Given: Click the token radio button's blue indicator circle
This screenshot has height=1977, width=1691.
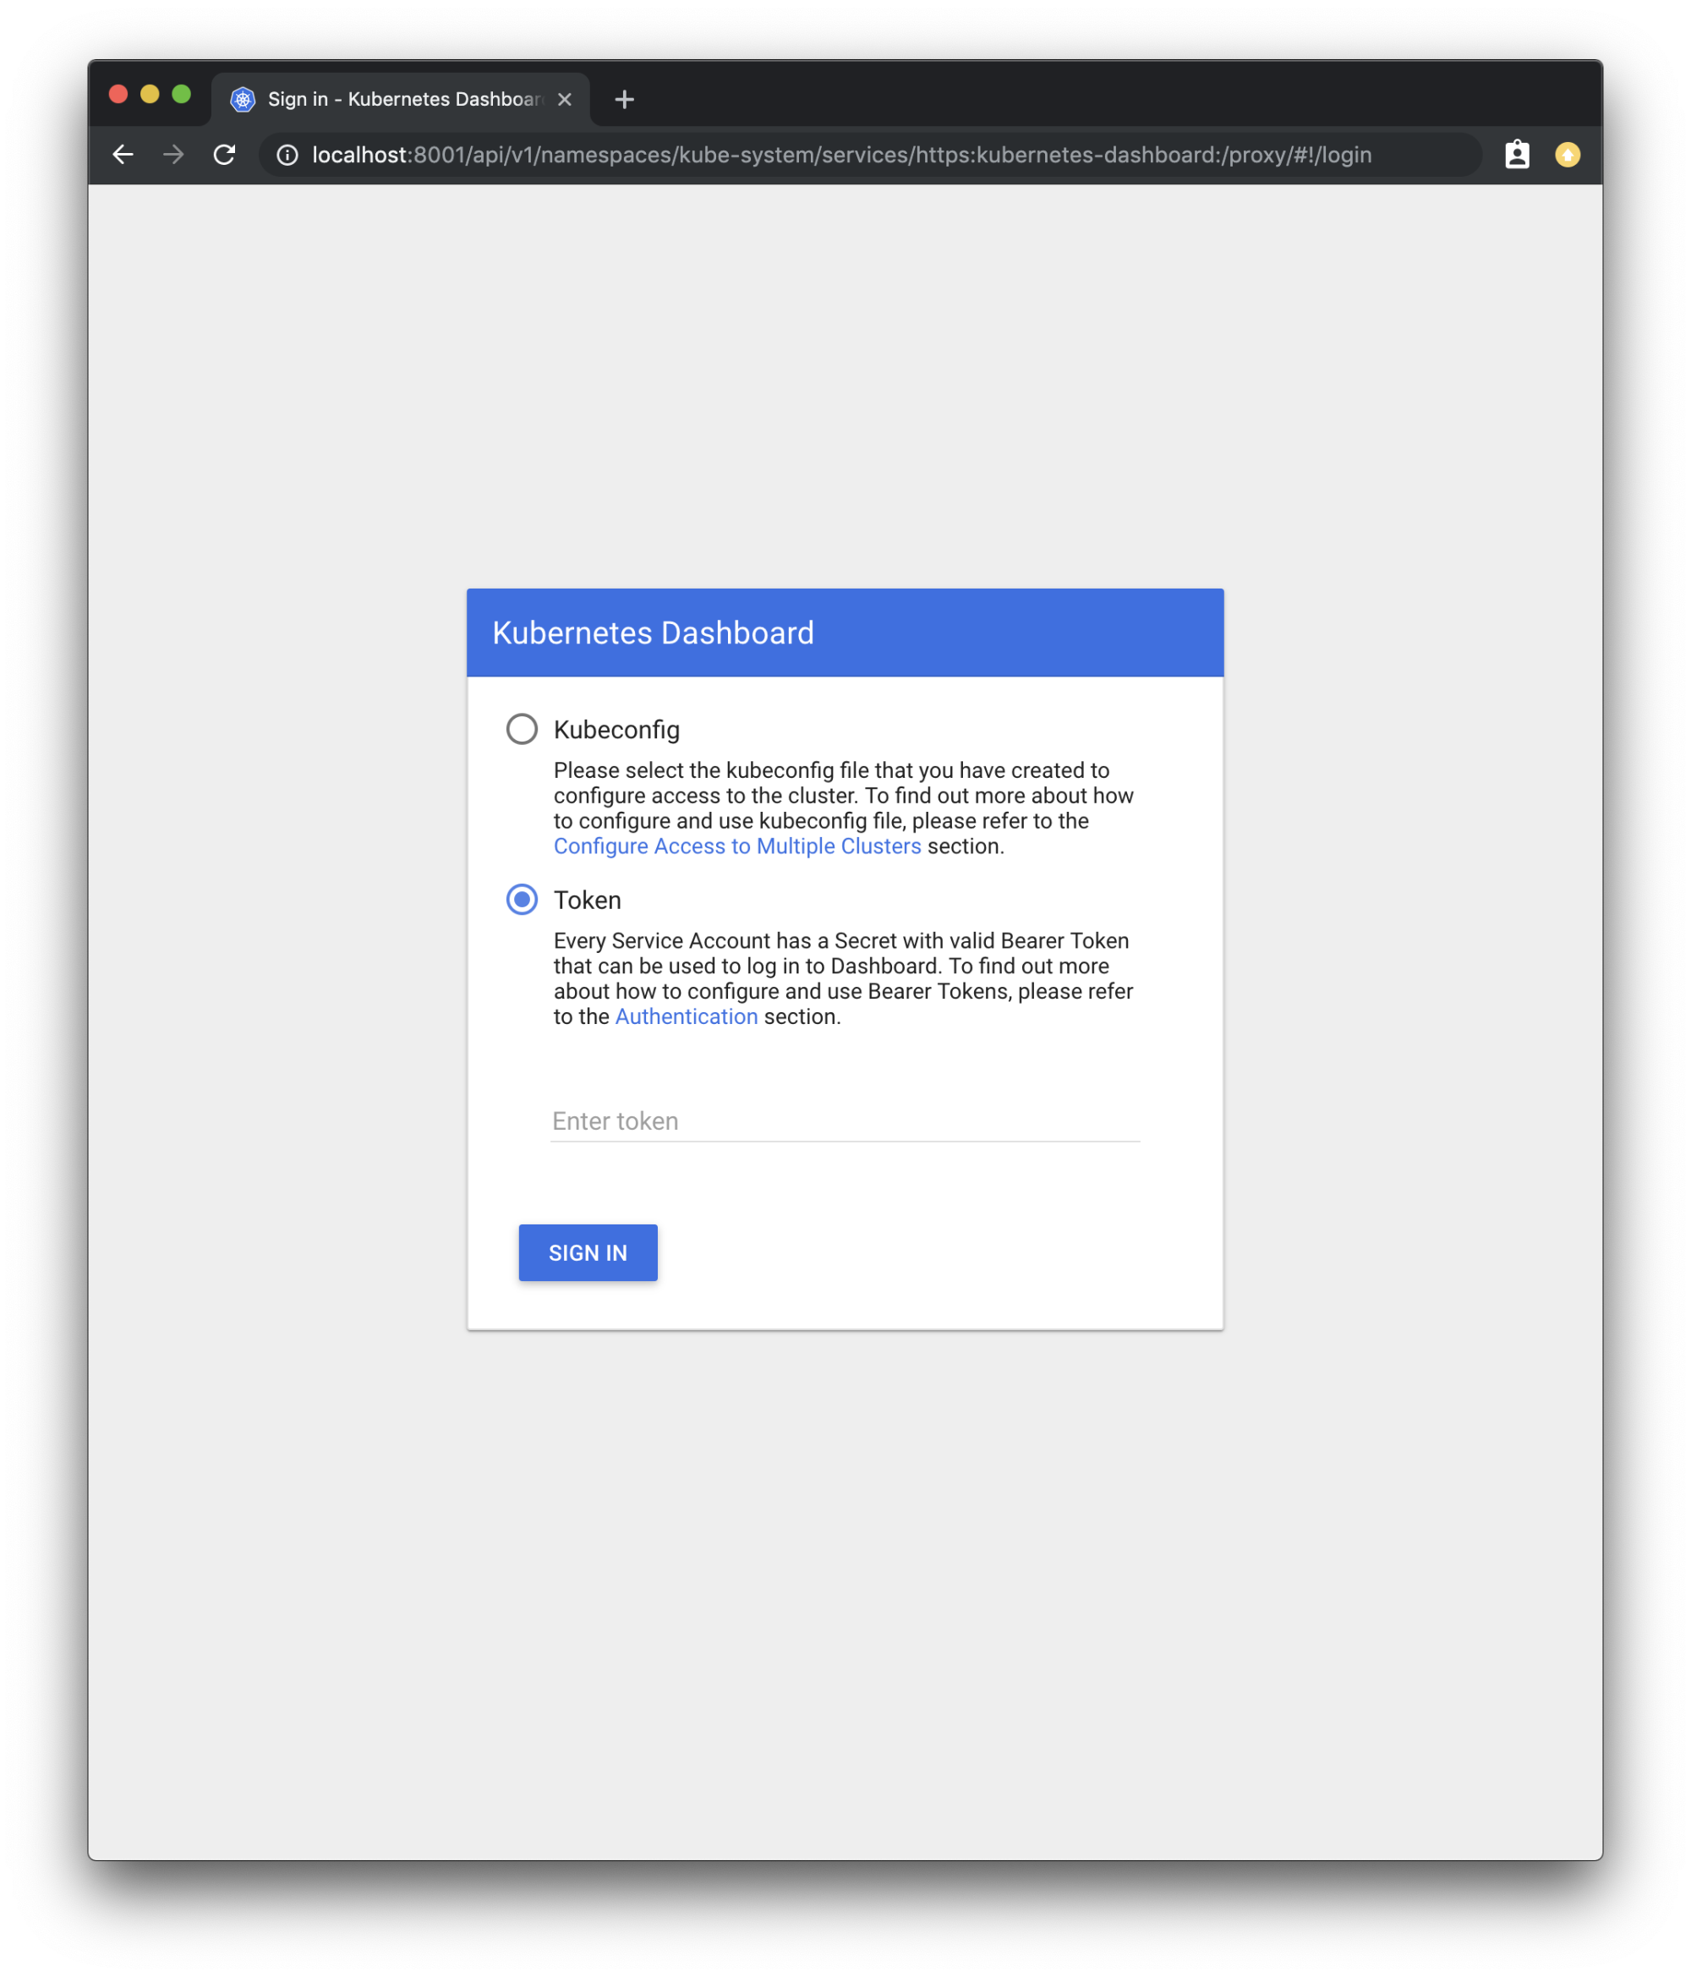Looking at the screenshot, I should point(522,899).
